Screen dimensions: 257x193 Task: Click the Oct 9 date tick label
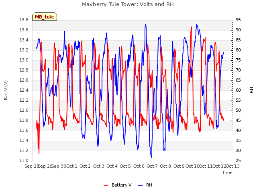point(179,166)
